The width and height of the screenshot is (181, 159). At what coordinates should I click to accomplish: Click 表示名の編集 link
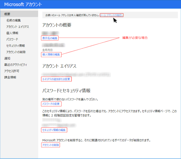click(x=50, y=38)
